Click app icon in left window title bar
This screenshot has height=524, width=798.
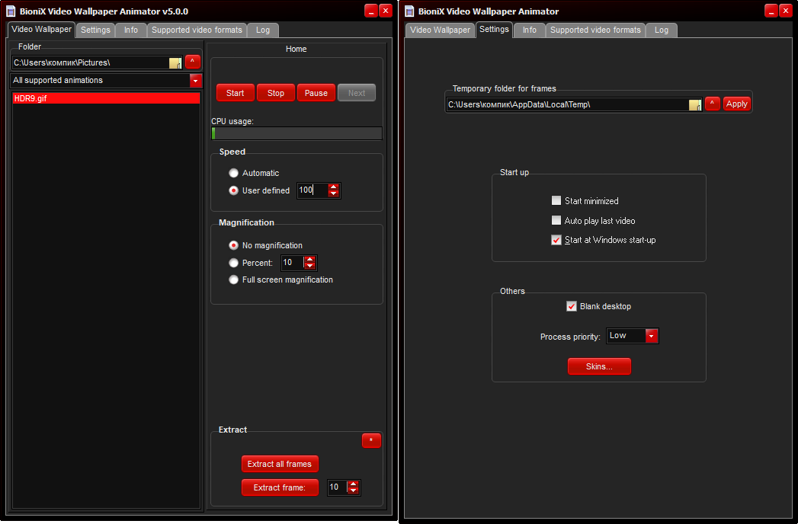point(11,11)
